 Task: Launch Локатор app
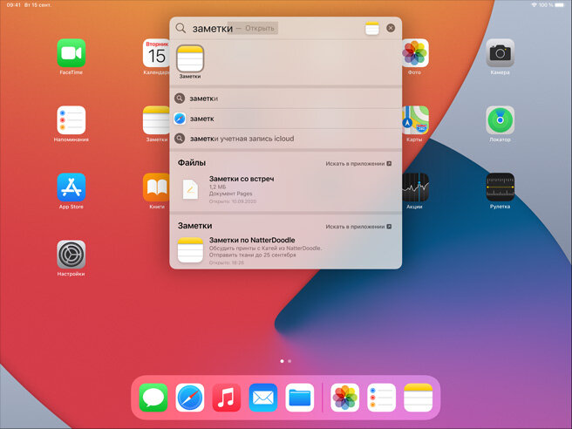500,120
